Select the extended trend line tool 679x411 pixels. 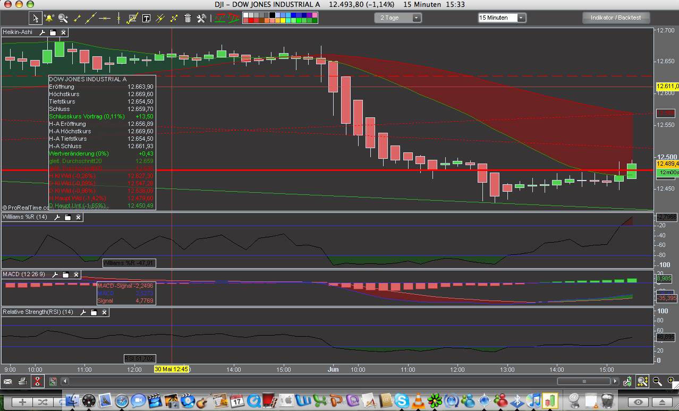click(x=90, y=18)
